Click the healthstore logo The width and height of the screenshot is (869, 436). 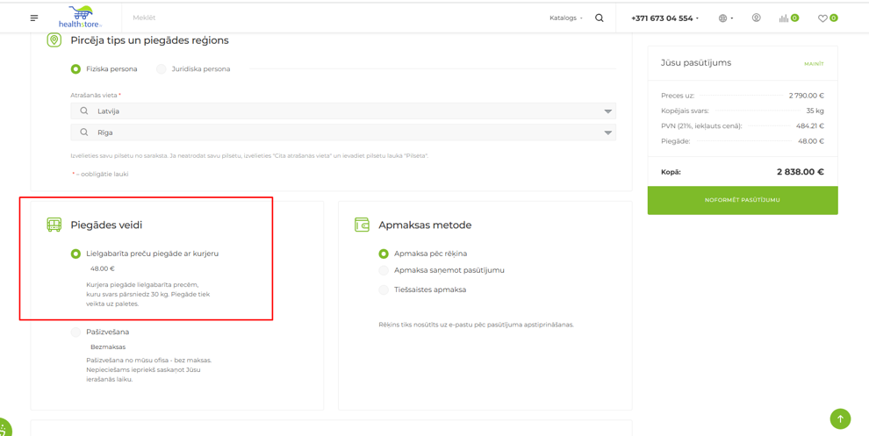coord(81,18)
